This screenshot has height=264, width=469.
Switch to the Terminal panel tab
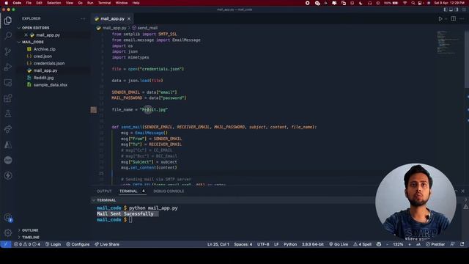coord(128,191)
